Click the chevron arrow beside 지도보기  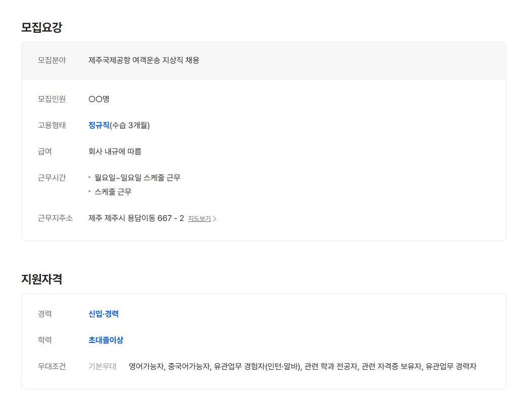click(x=215, y=219)
